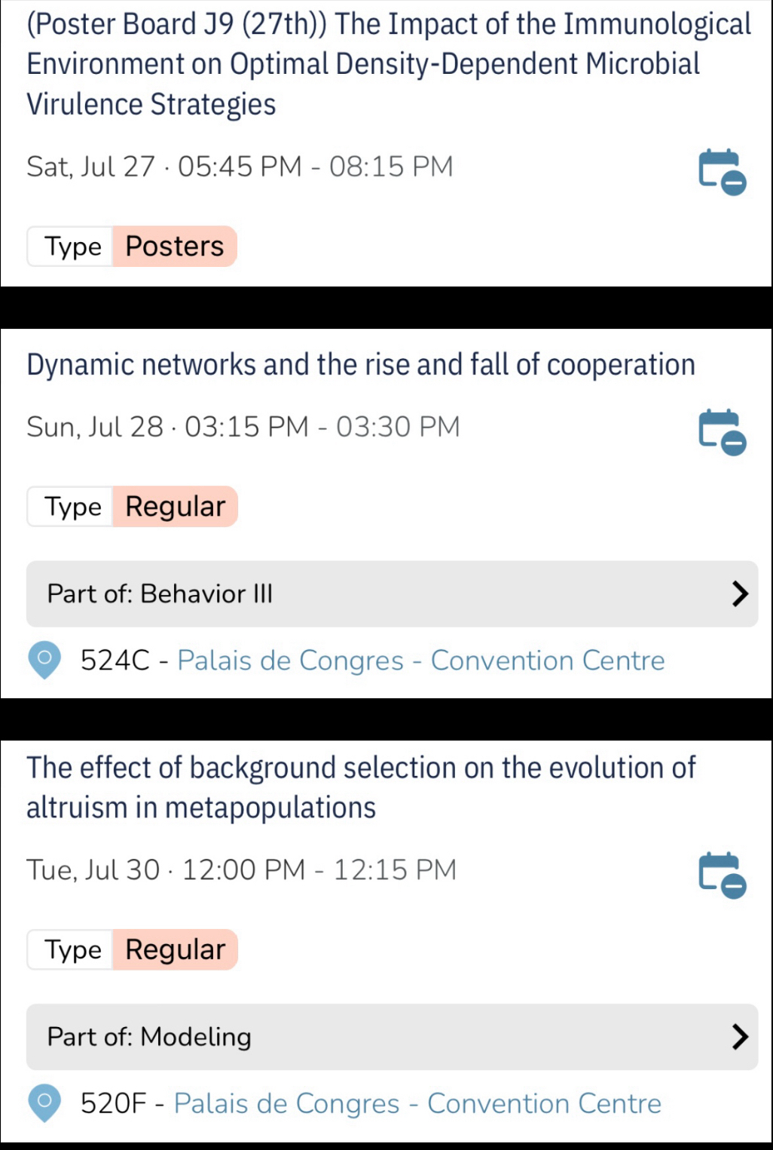Click the chevron arrow on Behavior III row
773x1150 pixels.
(x=740, y=594)
